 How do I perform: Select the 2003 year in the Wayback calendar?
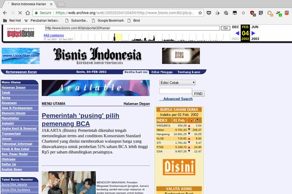click(255, 39)
